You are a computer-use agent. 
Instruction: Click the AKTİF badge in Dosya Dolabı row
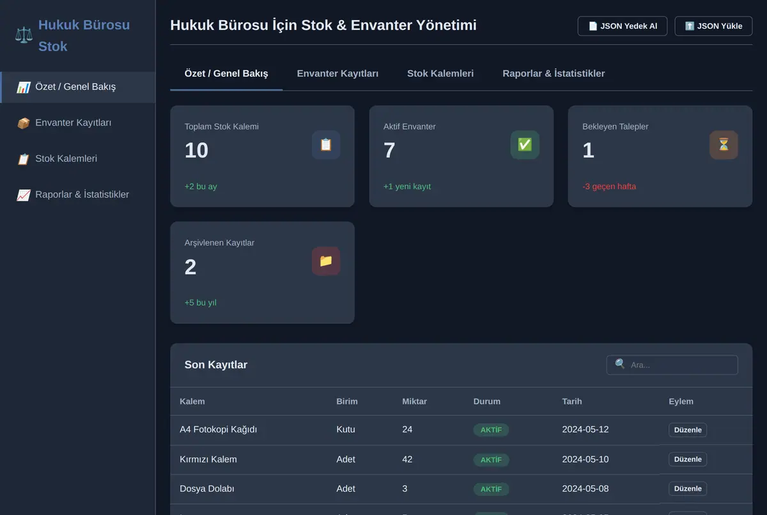pos(491,489)
